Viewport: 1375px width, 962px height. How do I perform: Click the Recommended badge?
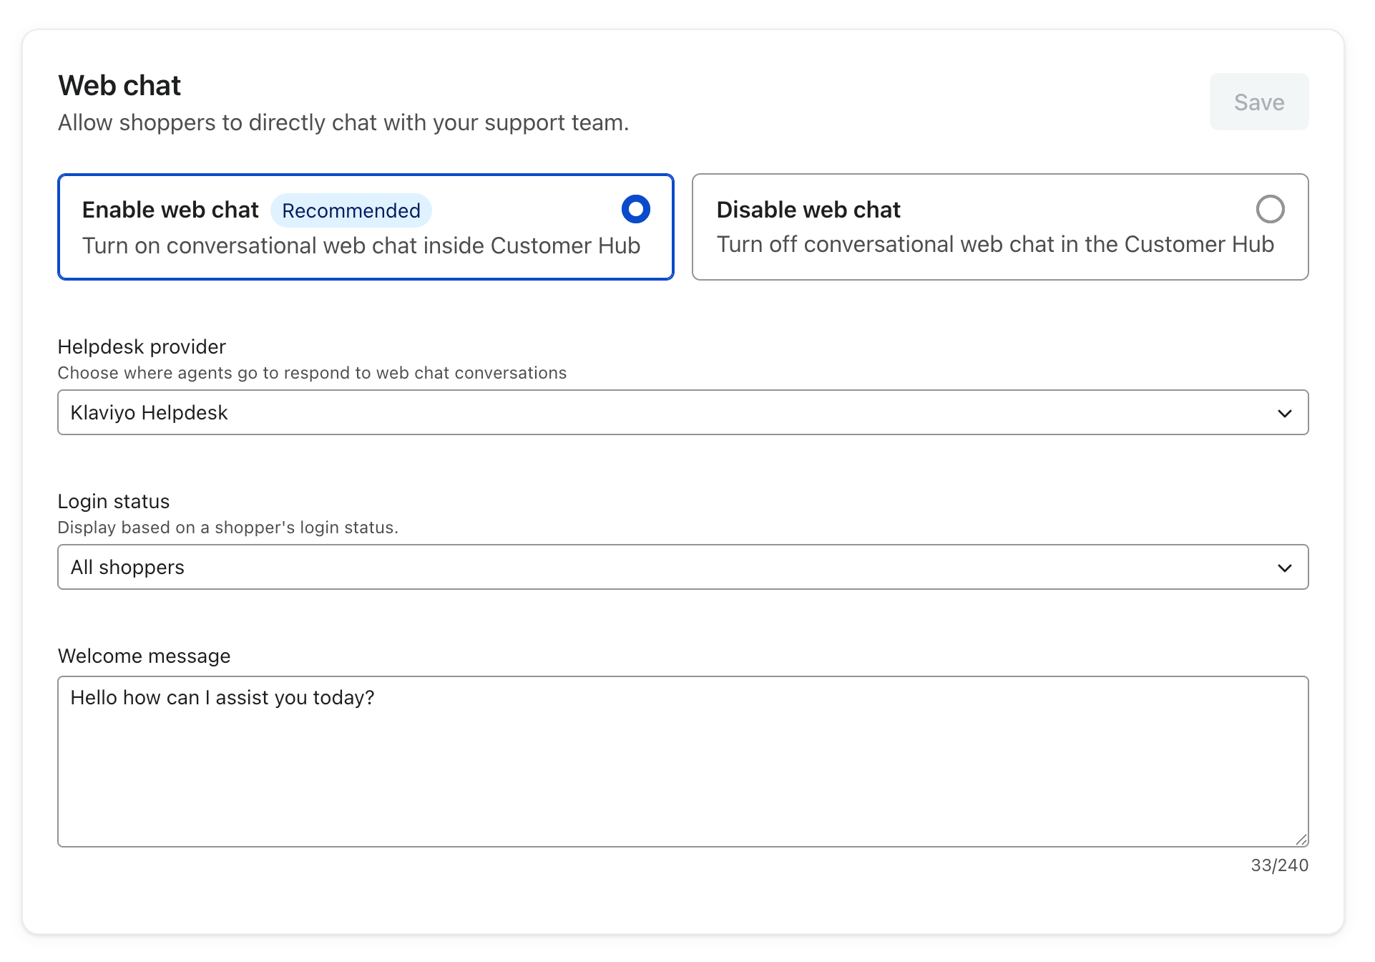coord(351,210)
